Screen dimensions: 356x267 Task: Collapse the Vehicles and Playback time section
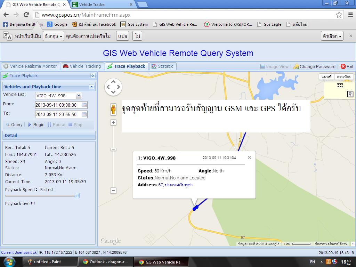tap(91, 87)
